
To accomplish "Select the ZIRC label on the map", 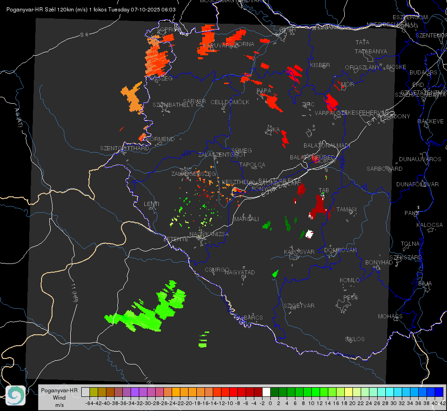I will point(308,105).
